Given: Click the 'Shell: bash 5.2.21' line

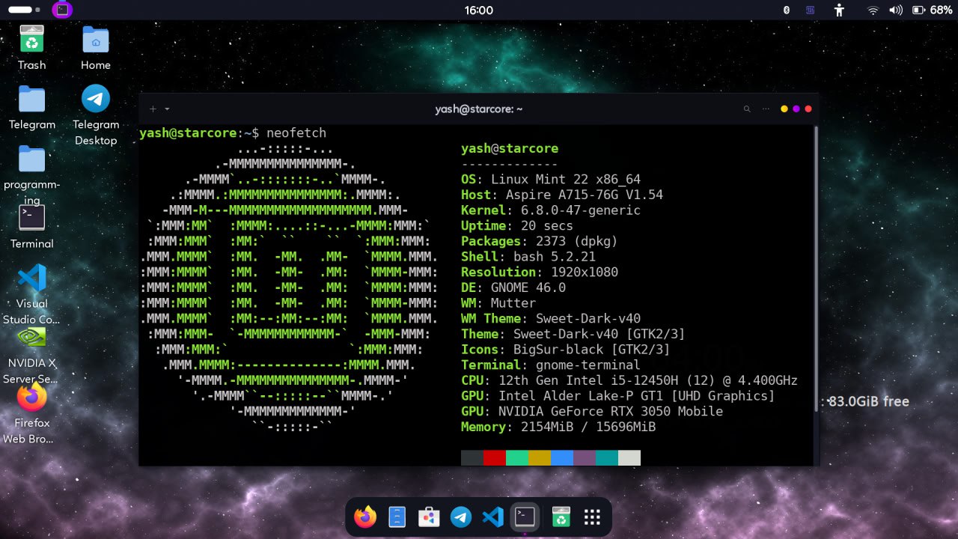Looking at the screenshot, I should pyautogui.click(x=528, y=257).
